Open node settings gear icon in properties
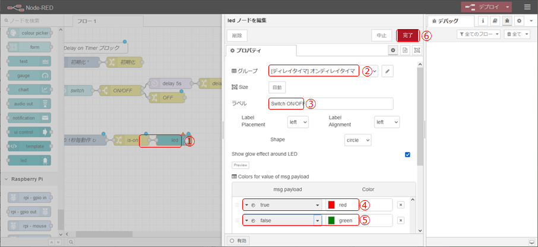This screenshot has width=538, height=247. pos(393,50)
